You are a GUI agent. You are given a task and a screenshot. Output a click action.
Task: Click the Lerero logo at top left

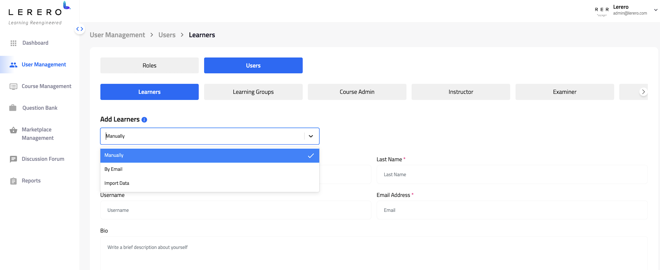[x=39, y=13]
